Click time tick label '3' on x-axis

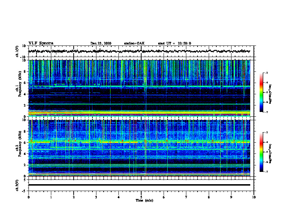click(96, 197)
